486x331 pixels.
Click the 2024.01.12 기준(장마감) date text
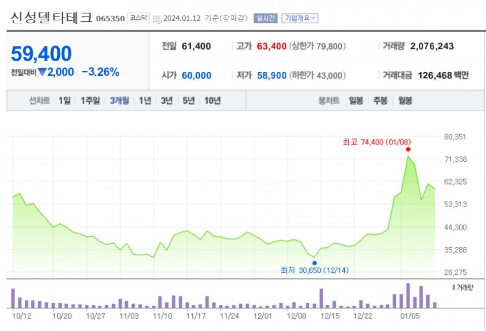(x=206, y=18)
